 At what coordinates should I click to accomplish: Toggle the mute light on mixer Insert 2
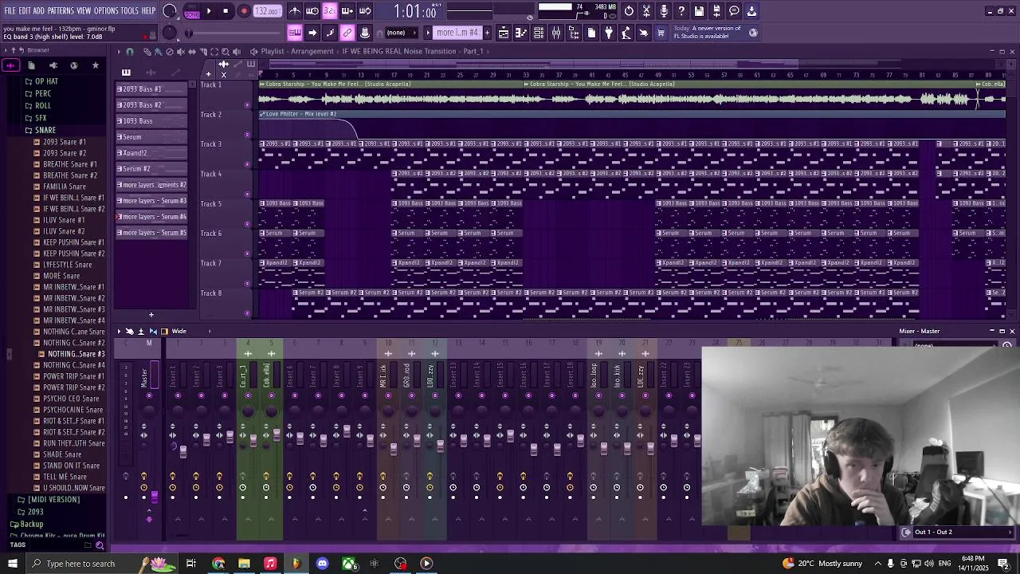tap(201, 395)
